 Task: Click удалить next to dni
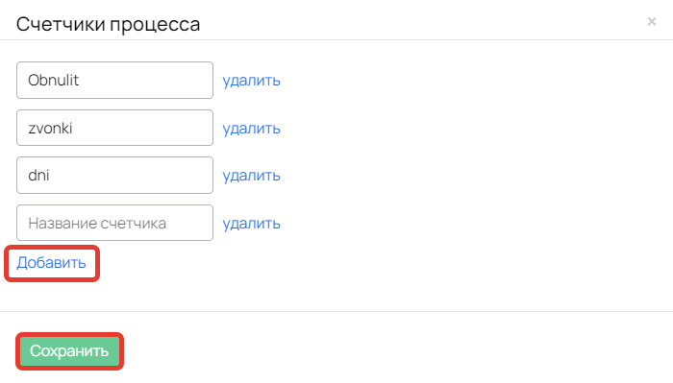point(251,176)
